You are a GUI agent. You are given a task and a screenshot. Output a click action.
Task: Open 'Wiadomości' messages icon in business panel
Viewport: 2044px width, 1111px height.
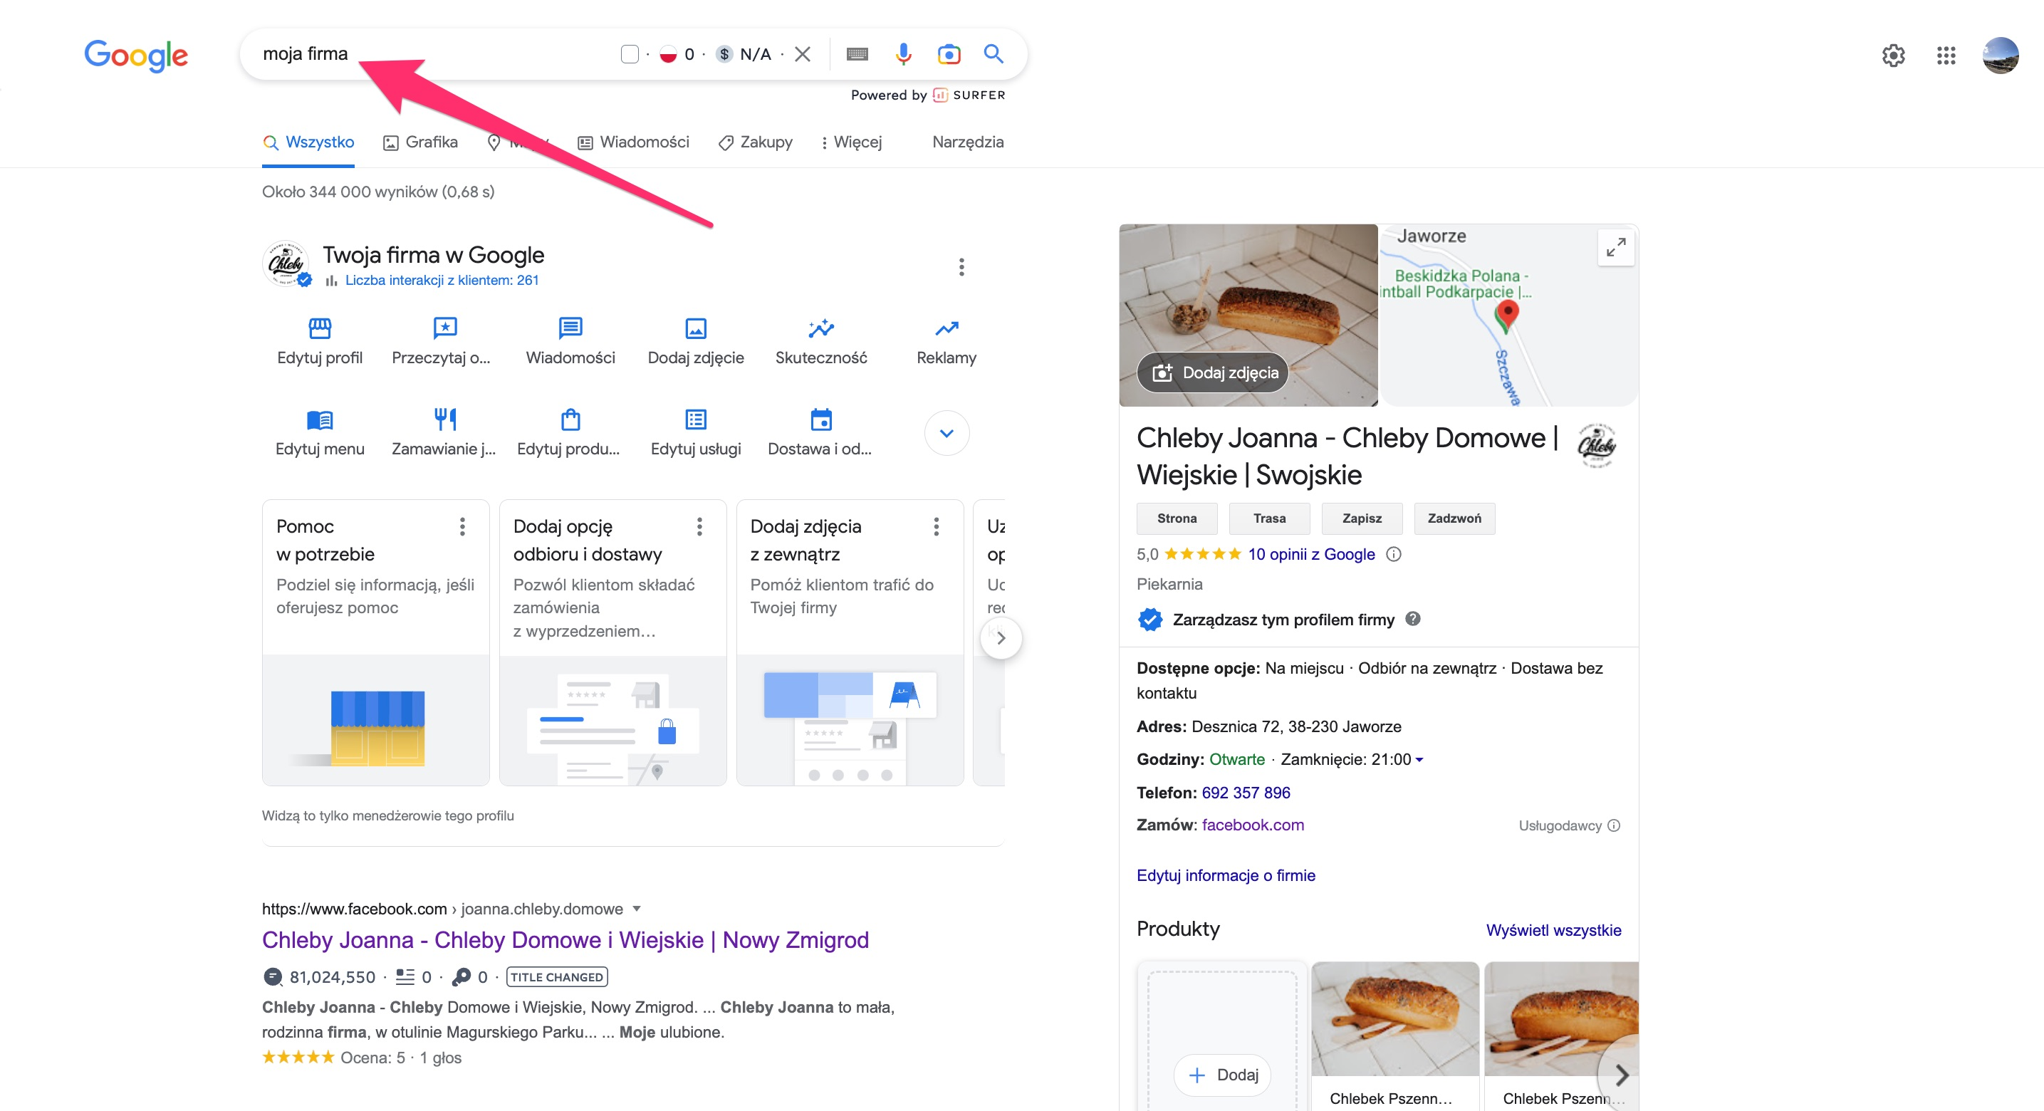[570, 328]
